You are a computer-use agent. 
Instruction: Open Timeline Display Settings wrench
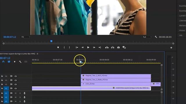[20, 62]
